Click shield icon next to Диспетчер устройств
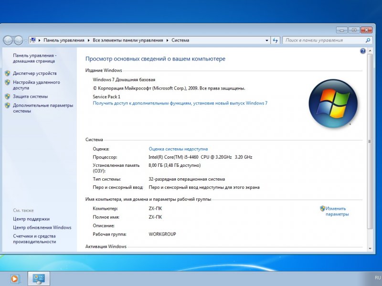The width and height of the screenshot is (382, 286). 8,73
